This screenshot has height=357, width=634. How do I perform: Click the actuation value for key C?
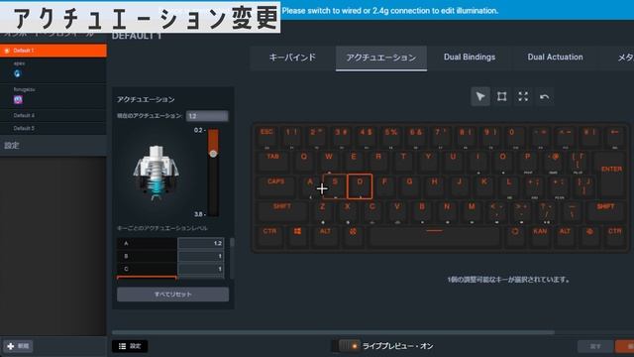[200, 269]
